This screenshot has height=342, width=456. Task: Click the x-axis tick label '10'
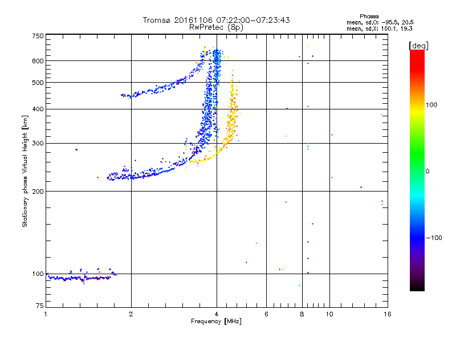329,314
